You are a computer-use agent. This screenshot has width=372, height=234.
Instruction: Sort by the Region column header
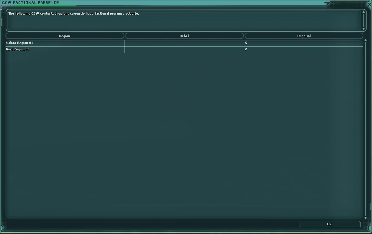tap(65, 36)
